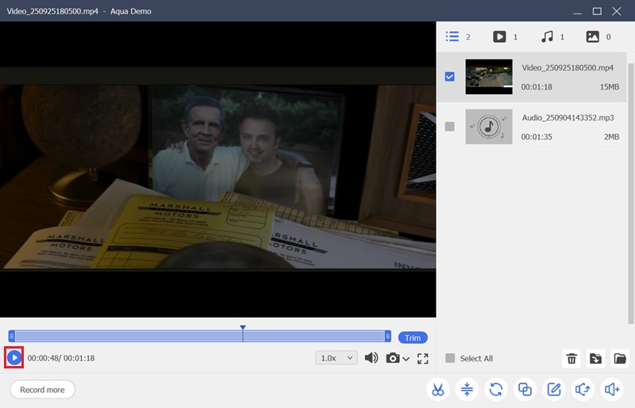Delete selected recording with trash icon

pyautogui.click(x=571, y=359)
